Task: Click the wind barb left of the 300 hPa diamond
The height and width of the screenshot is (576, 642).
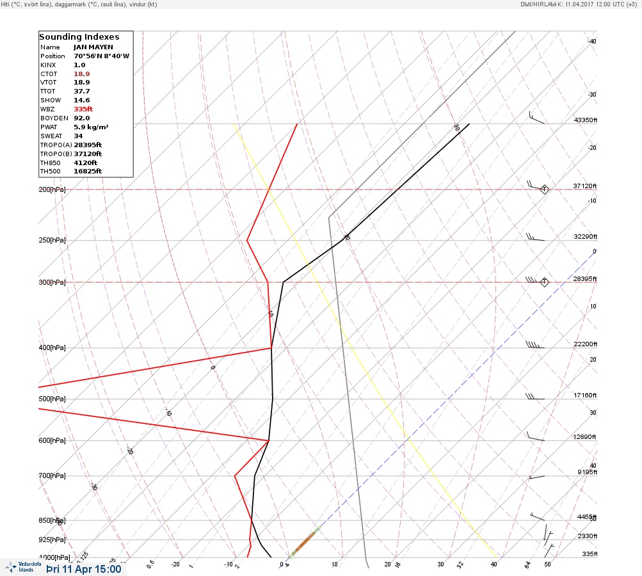Action: click(x=531, y=280)
